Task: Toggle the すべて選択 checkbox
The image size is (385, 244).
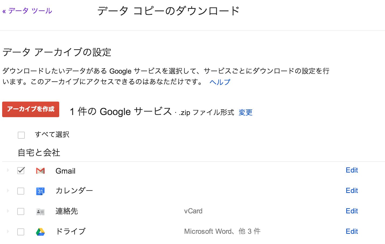Action: 21,135
